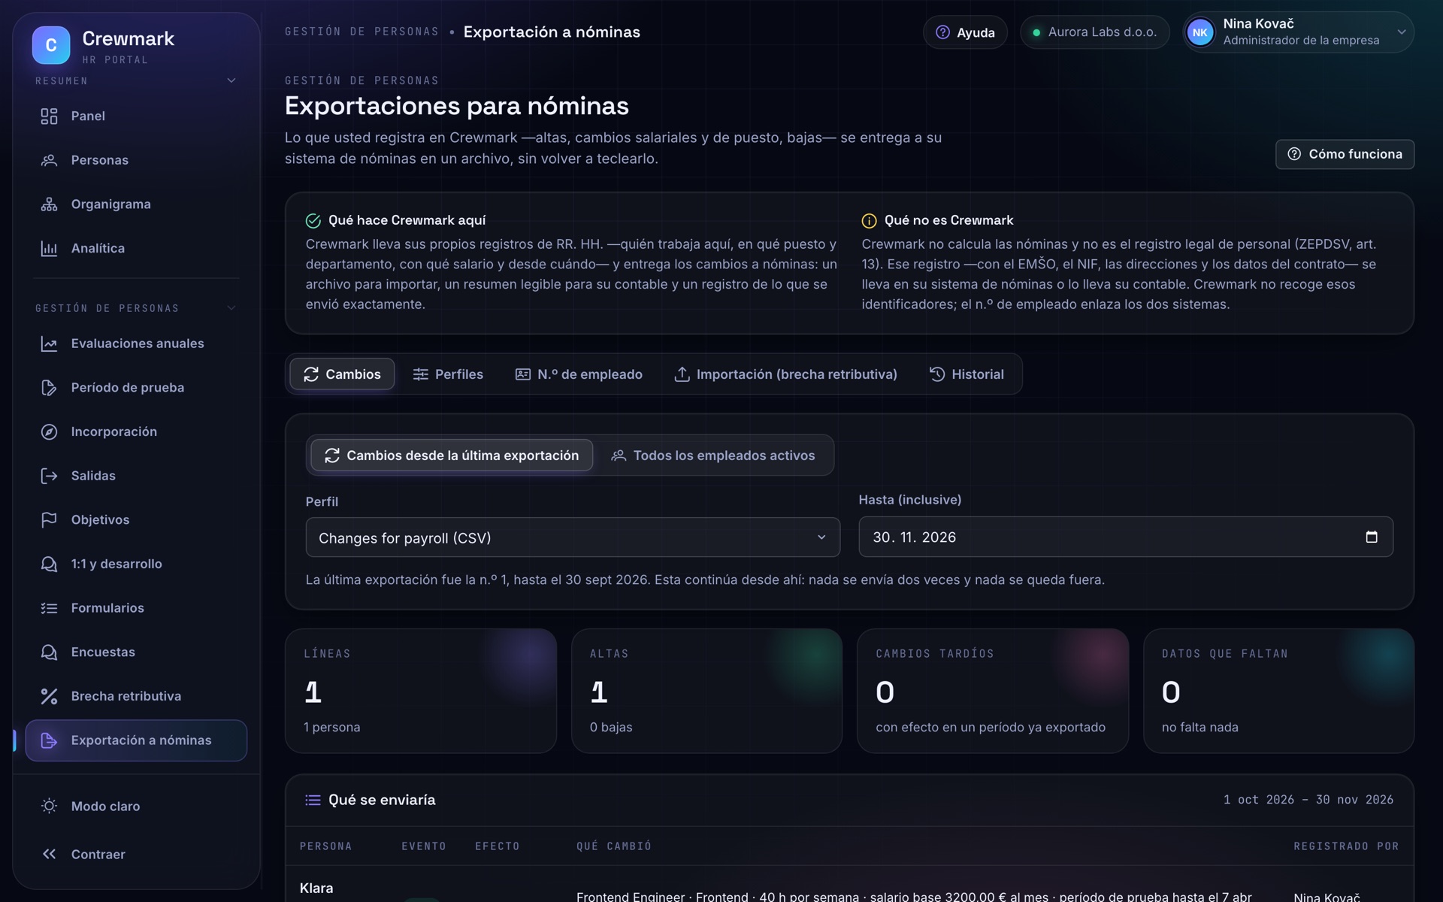1443x902 pixels.
Task: Open Formularios in the sidebar
Action: pyautogui.click(x=136, y=608)
